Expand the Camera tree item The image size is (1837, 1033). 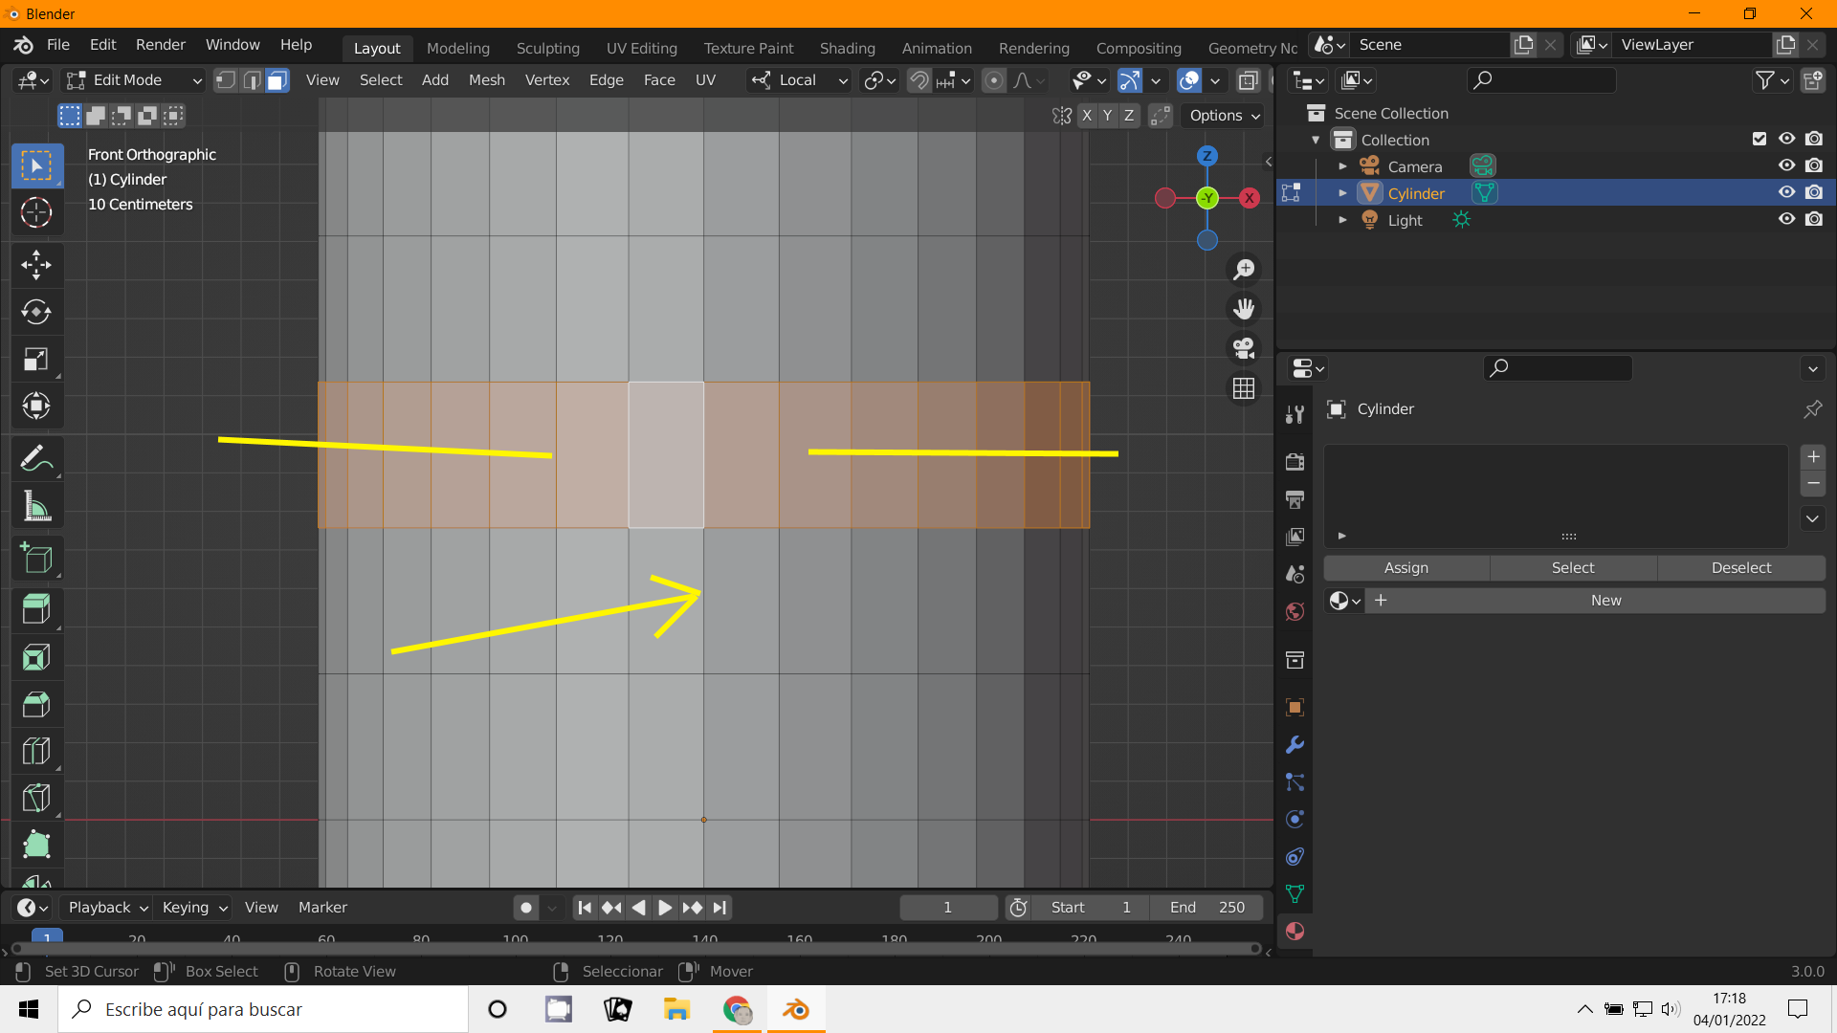click(x=1342, y=166)
